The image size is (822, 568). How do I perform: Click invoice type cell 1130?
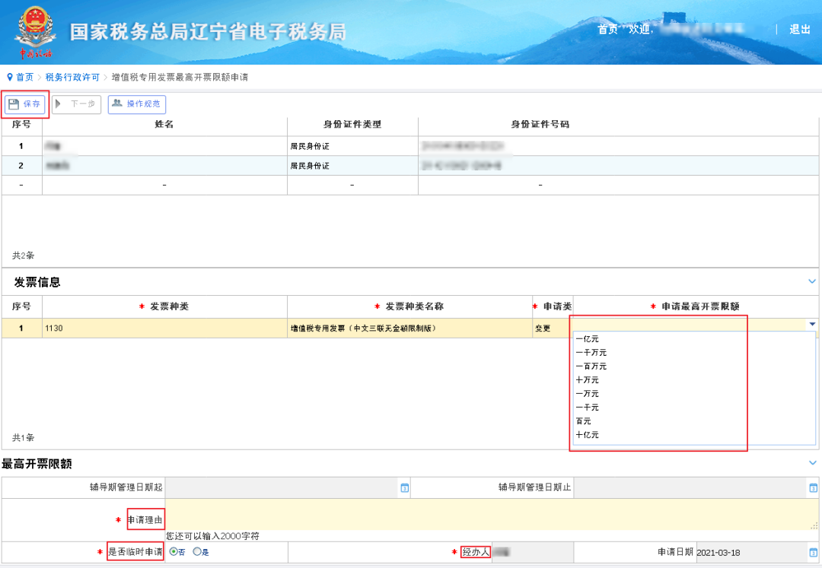tap(164, 328)
